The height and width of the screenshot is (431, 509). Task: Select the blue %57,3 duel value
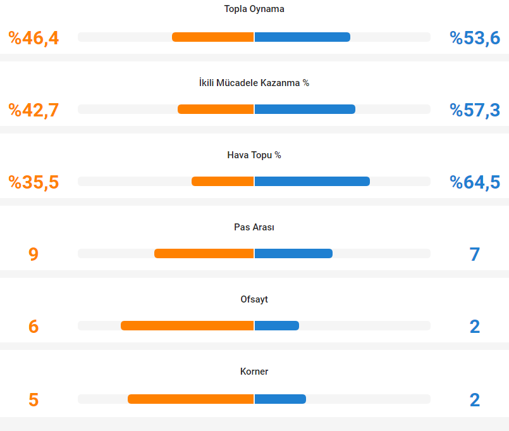(x=475, y=110)
